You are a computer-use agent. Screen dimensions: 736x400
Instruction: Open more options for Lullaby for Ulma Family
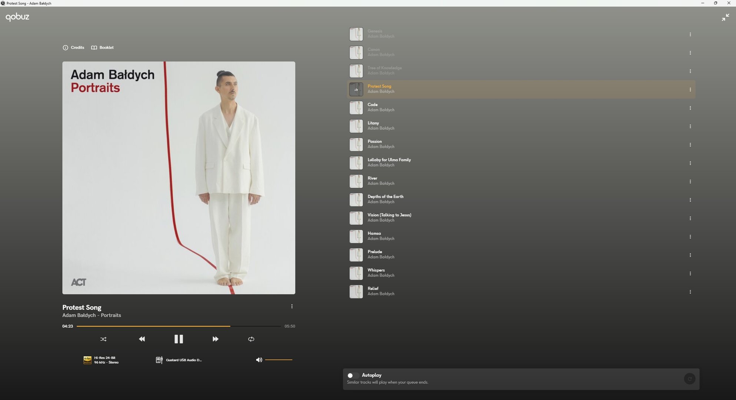point(690,163)
